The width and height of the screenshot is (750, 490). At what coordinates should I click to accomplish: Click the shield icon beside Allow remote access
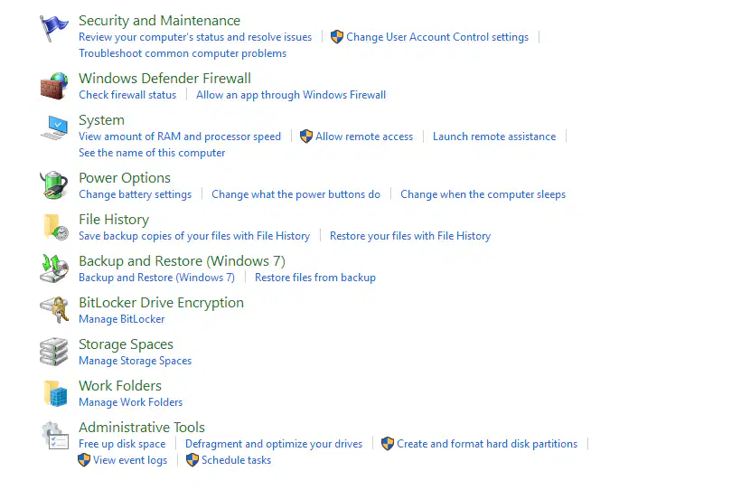306,137
